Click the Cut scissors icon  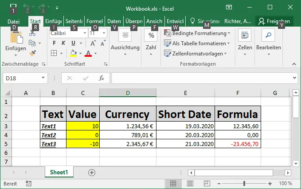pos(32,33)
